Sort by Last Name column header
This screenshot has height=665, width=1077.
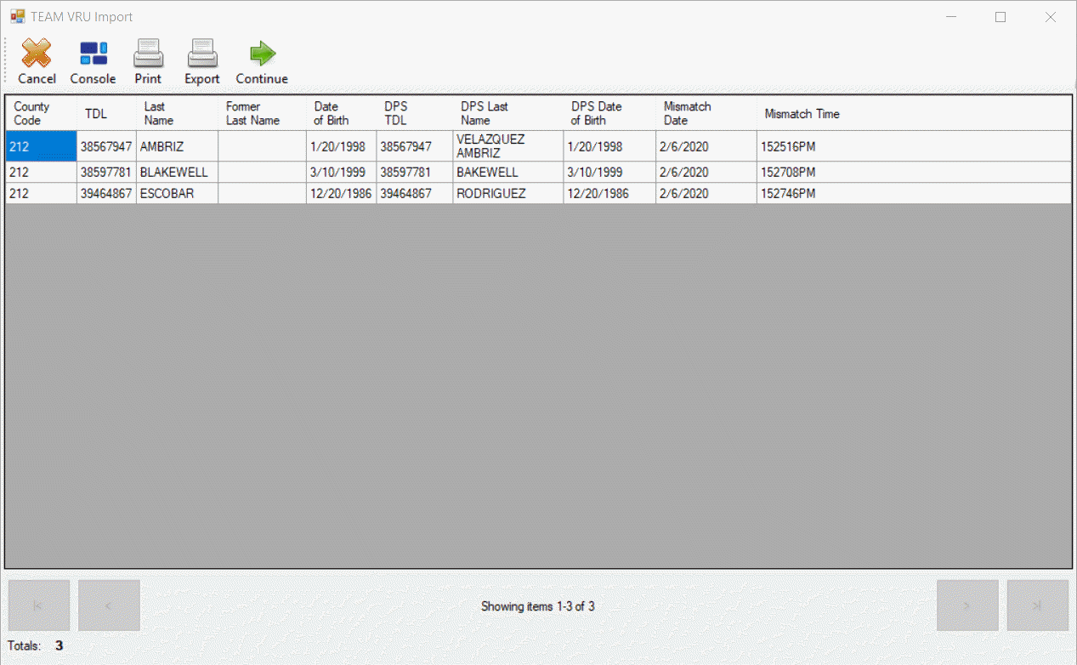178,113
